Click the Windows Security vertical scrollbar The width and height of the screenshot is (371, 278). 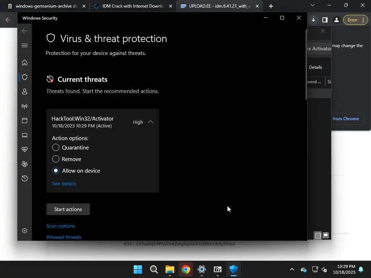point(306,64)
